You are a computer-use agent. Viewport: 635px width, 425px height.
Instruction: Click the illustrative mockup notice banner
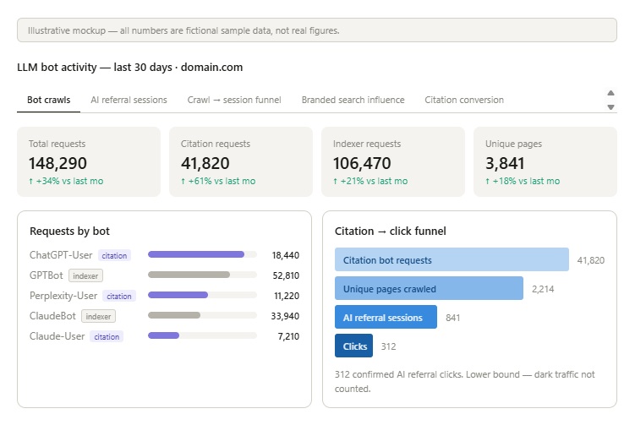point(317,30)
